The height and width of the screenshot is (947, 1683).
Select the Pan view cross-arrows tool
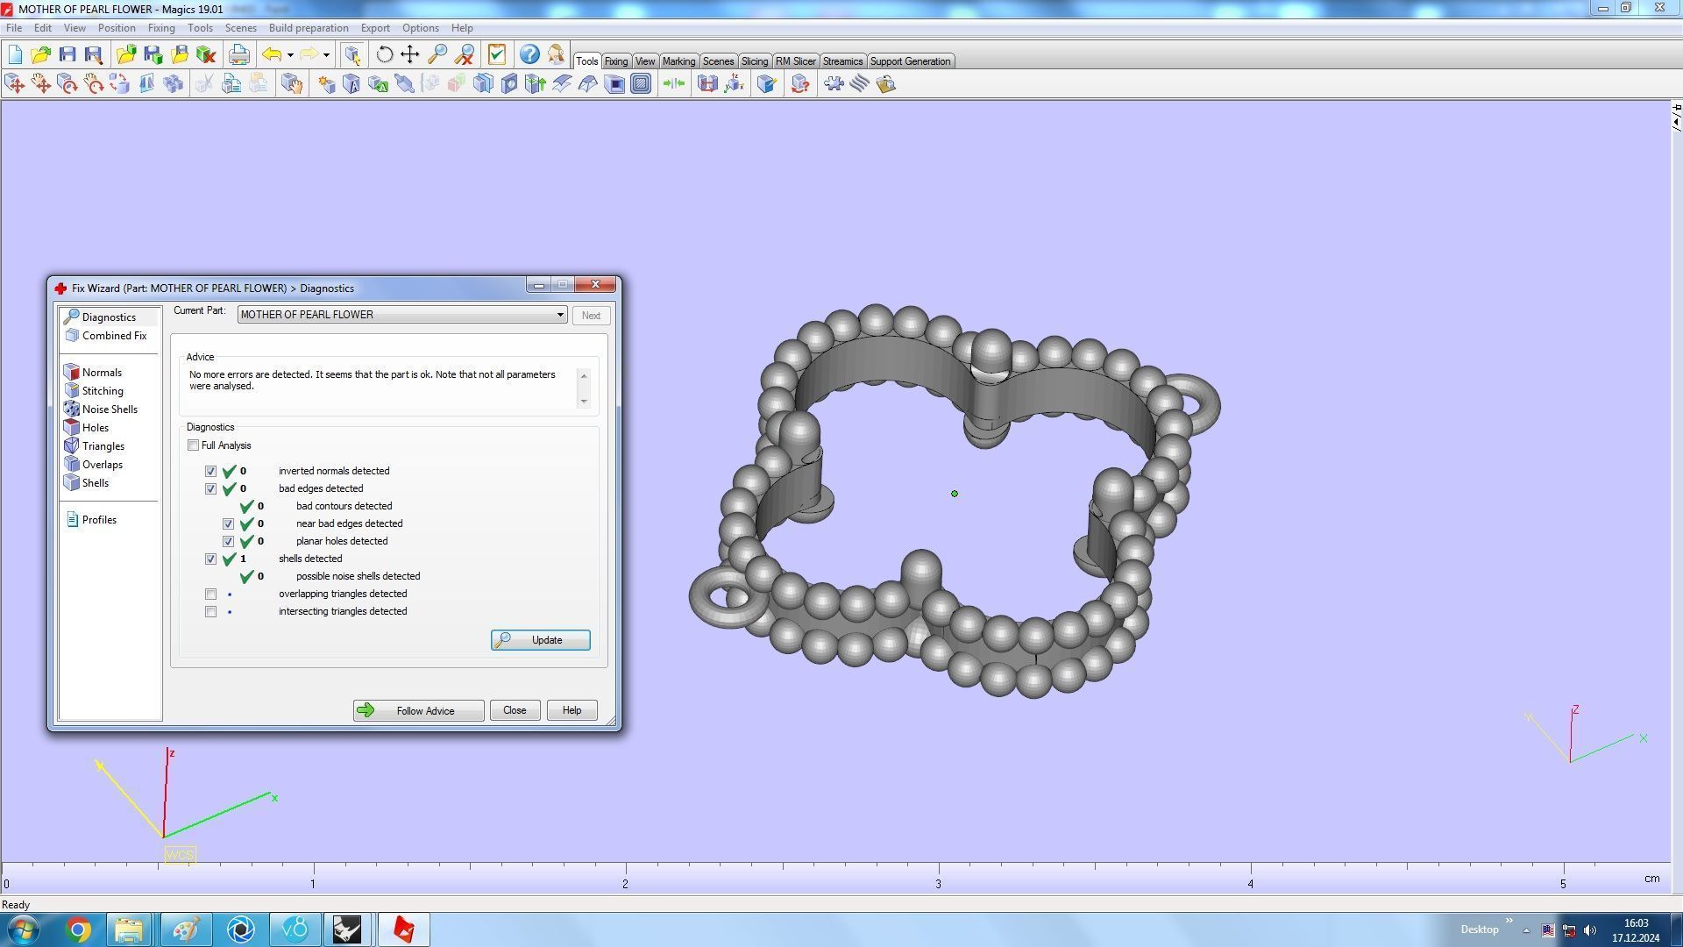coord(410,55)
